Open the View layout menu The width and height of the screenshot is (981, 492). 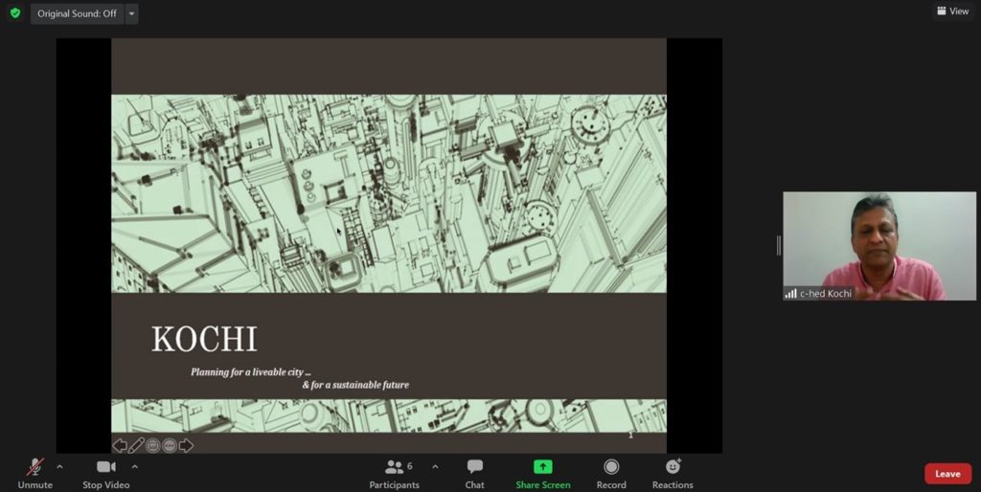click(x=953, y=11)
